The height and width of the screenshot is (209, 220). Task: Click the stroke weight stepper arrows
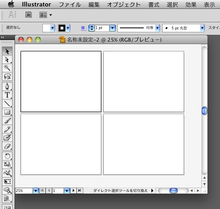pyautogui.click(x=92, y=28)
